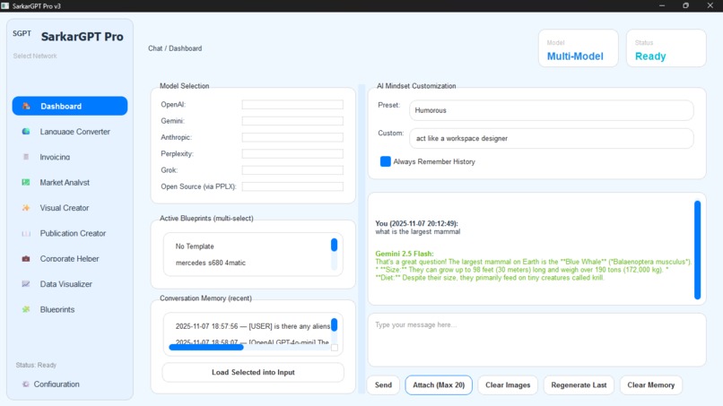Click the Publication Creator book icon

[x=26, y=233]
